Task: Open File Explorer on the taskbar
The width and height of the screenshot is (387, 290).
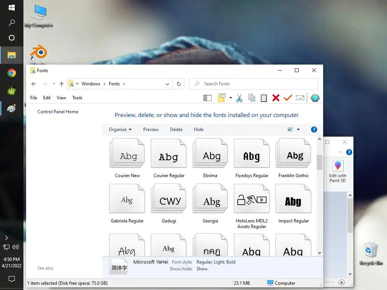Action: (12, 55)
